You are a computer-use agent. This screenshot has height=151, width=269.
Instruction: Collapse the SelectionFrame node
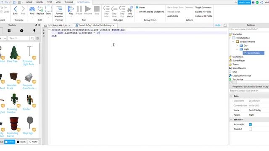pos(233,42)
